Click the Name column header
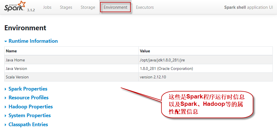Image resolution: width=277 pixels, height=131 pixels. coord(11,51)
